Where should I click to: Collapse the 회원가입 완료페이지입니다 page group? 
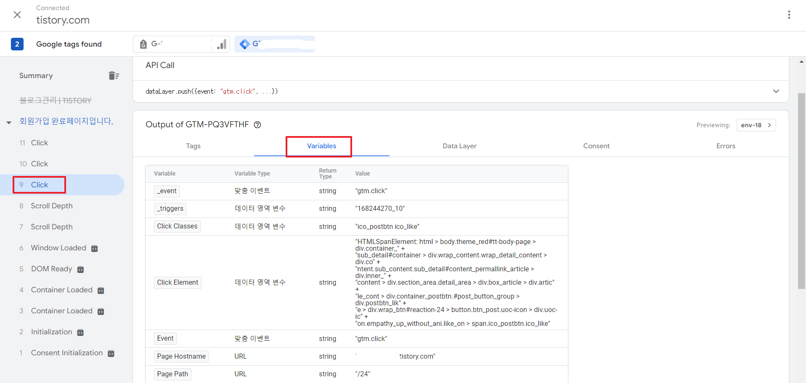(x=9, y=123)
